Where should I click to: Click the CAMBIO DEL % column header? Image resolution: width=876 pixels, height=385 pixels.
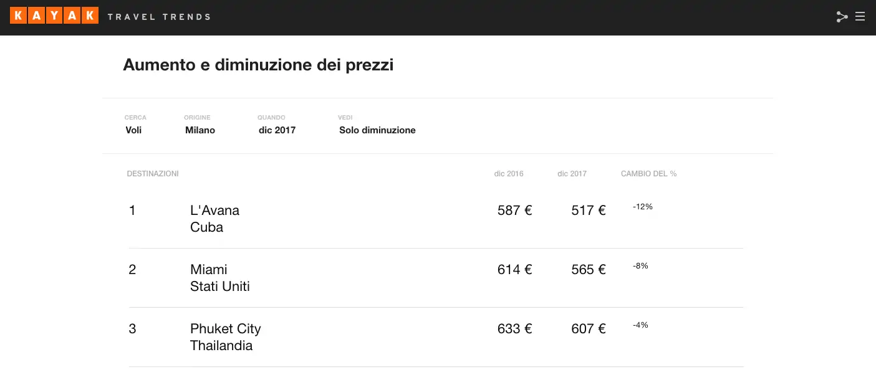648,174
